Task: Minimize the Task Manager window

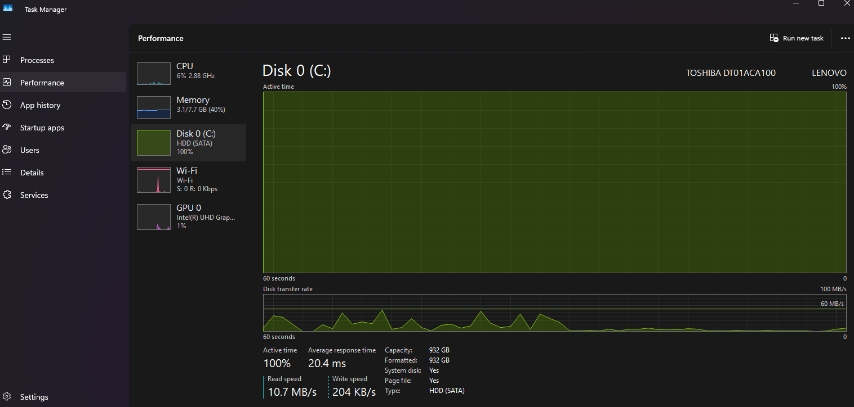Action: 795,3
